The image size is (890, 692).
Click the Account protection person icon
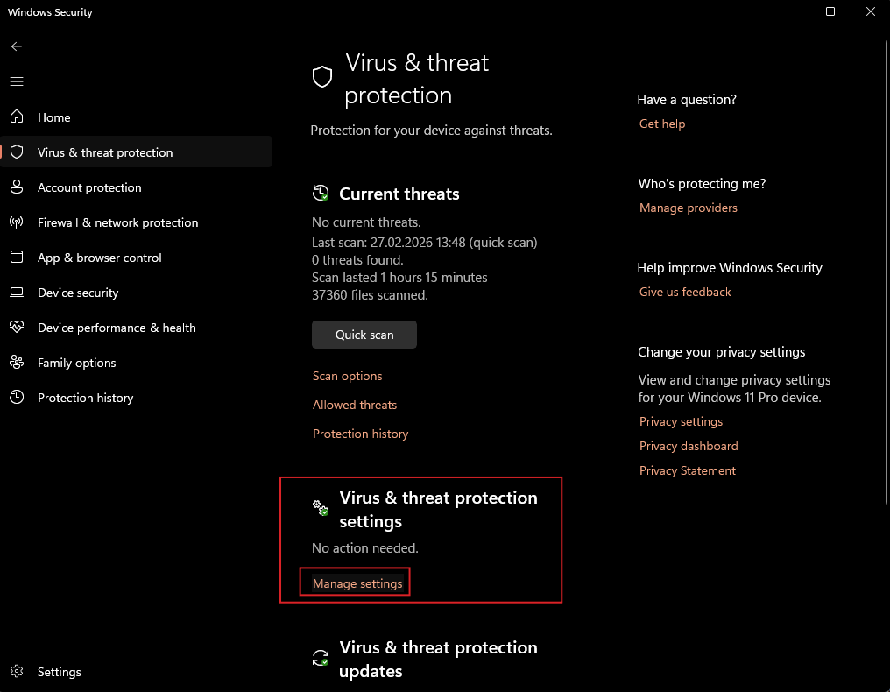pyautogui.click(x=17, y=187)
